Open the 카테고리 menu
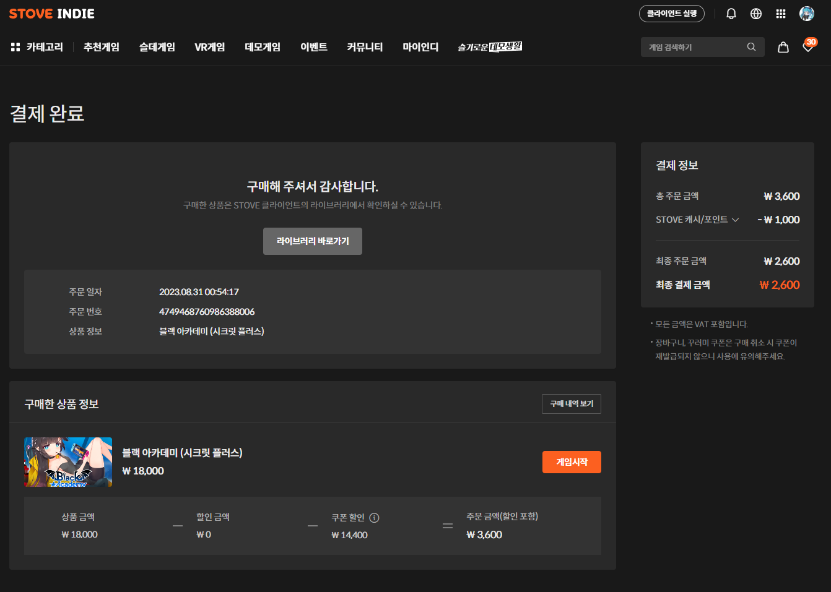This screenshot has height=592, width=831. click(37, 47)
